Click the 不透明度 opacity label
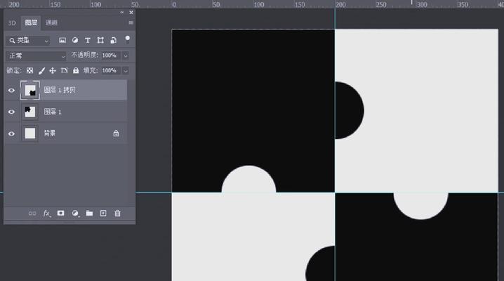The width and height of the screenshot is (504, 281). [x=85, y=55]
